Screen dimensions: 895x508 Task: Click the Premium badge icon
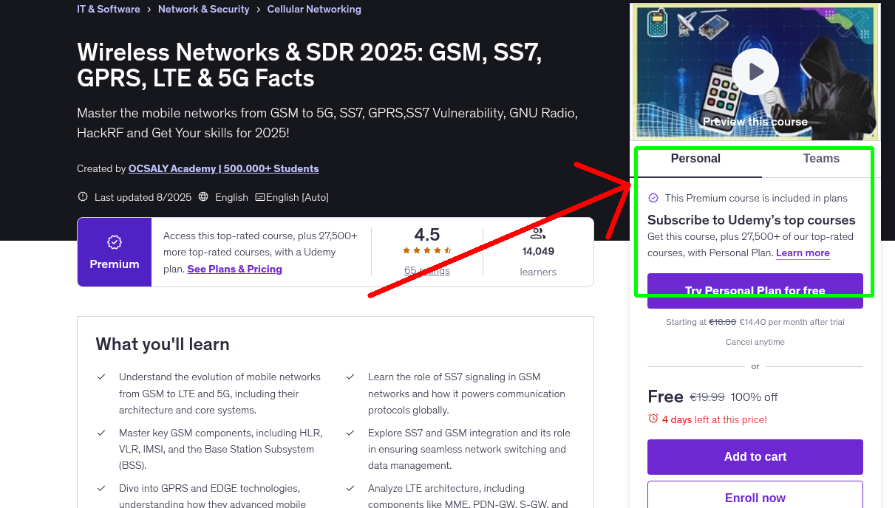[115, 242]
